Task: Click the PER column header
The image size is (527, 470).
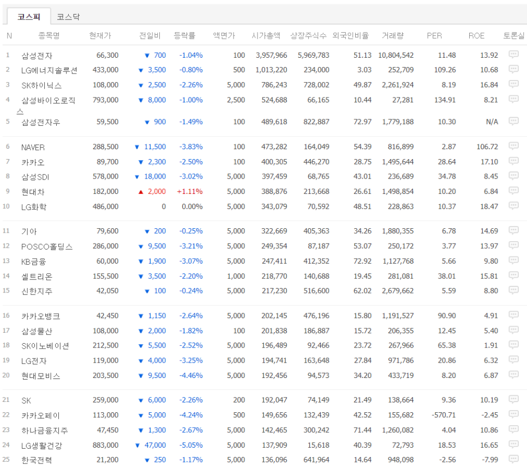Action: (435, 35)
